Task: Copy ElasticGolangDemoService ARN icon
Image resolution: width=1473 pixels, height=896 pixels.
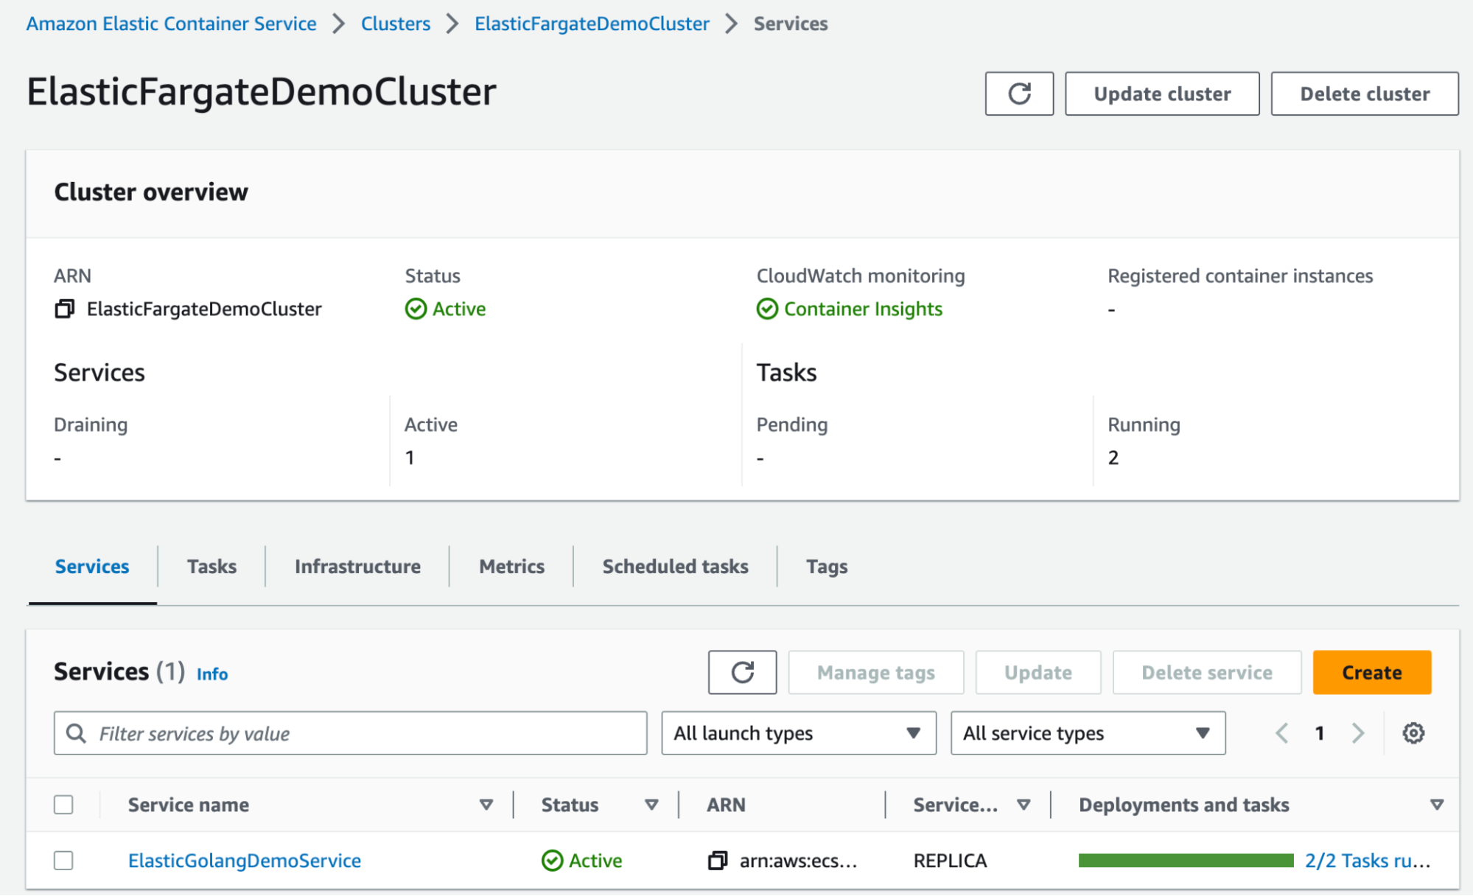Action: coord(717,861)
